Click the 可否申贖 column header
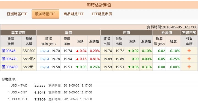The width and height of the screenshot is (198, 103). (189, 41)
